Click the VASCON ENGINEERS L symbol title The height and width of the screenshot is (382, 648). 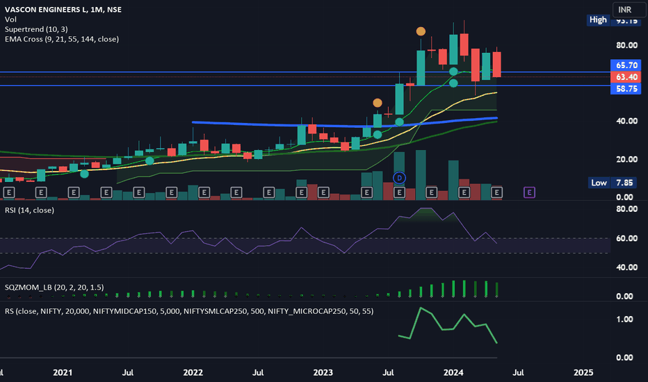[63, 10]
